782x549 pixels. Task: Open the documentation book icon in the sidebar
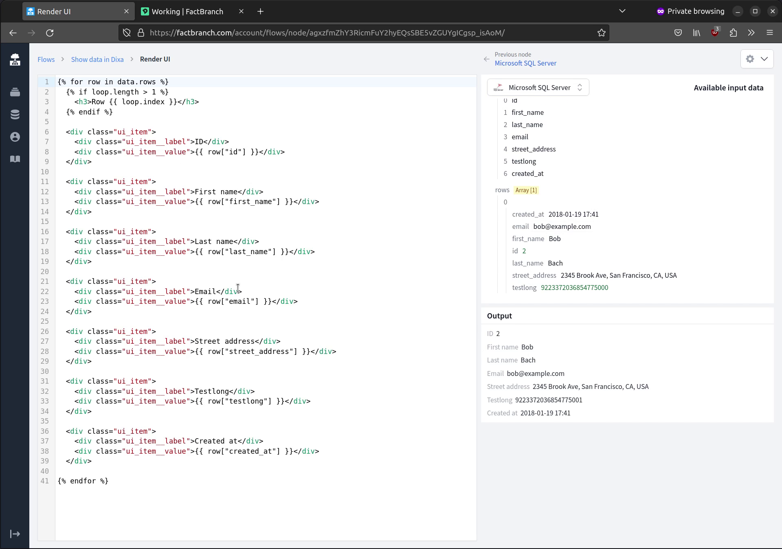coord(15,159)
